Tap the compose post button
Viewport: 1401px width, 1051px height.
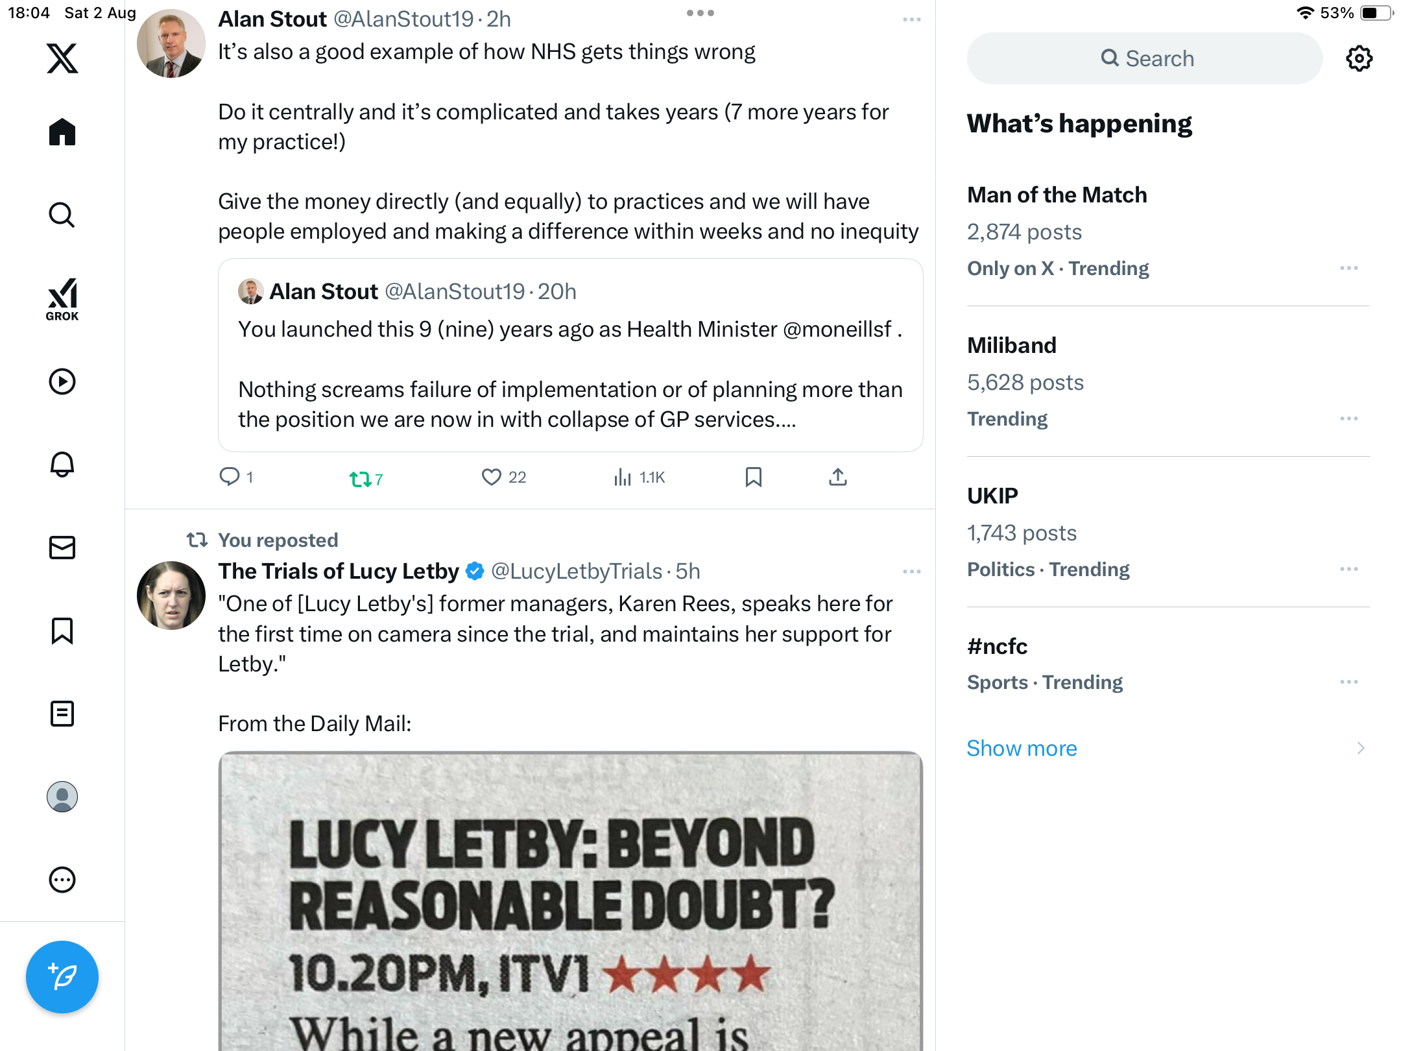pyautogui.click(x=62, y=977)
